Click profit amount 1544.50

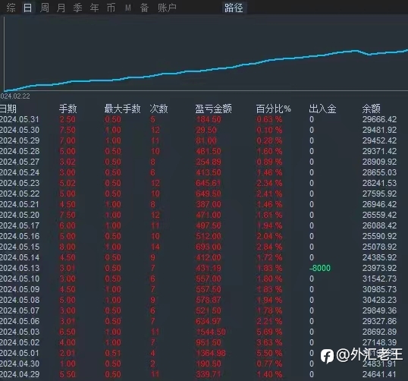pyautogui.click(x=211, y=332)
